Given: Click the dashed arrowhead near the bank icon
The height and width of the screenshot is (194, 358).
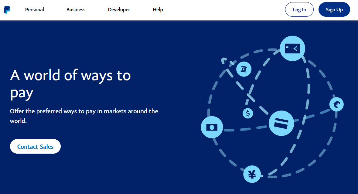Looking at the screenshot, I should (x=224, y=60).
